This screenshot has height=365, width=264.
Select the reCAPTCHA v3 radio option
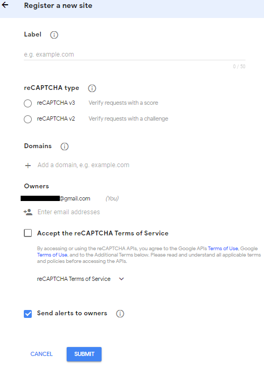click(28, 103)
